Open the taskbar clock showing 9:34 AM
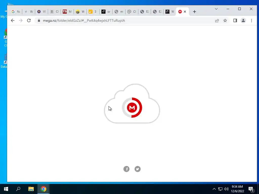The height and width of the screenshot is (194, 259). [x=237, y=189]
